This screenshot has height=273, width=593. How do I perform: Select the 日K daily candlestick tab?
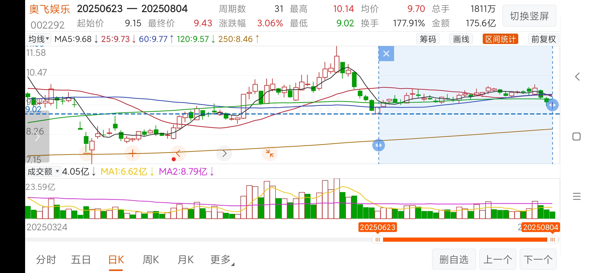[116, 260]
